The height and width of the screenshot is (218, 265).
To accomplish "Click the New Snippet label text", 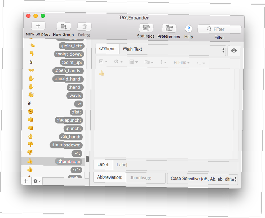I will coord(38,34).
